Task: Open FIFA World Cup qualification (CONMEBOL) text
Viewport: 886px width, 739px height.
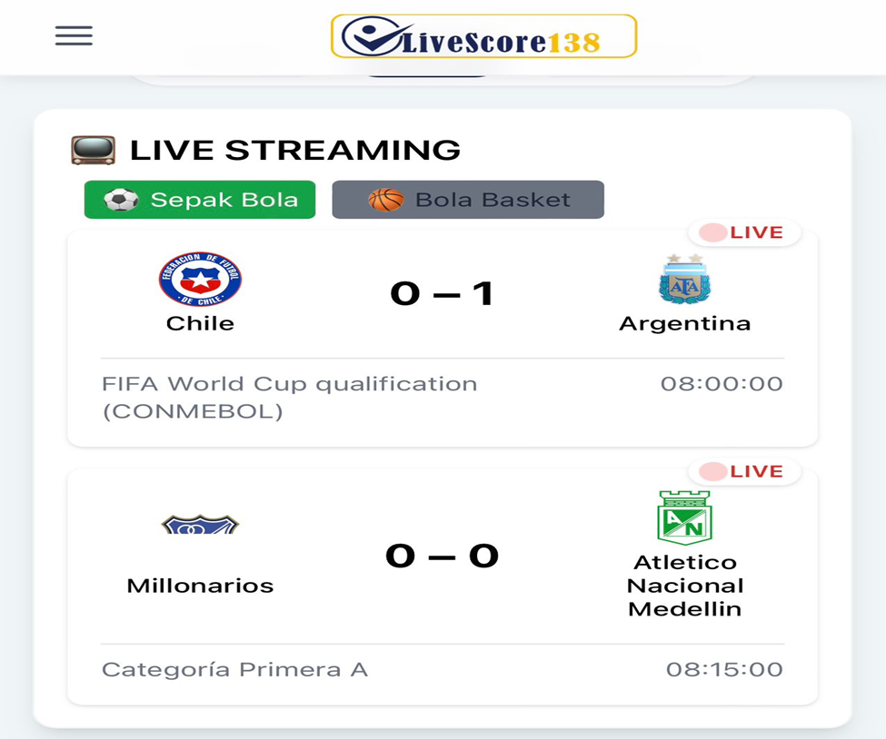Action: click(289, 397)
